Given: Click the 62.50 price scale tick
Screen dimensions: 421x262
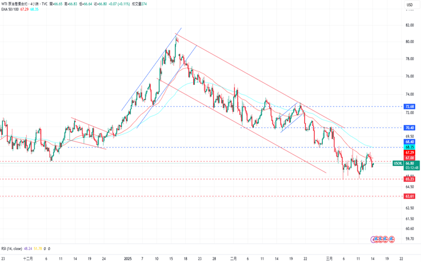Looking at the screenshot, I should point(410,208).
